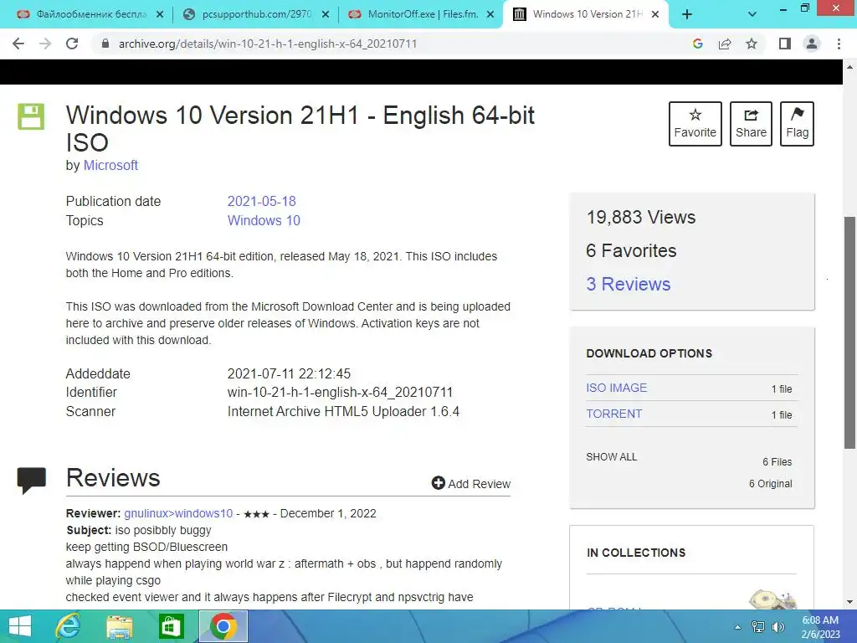Screen dimensions: 857x643
Task: Click the Addeddate value 2021-07-11 22:12:45
Action: pos(289,373)
